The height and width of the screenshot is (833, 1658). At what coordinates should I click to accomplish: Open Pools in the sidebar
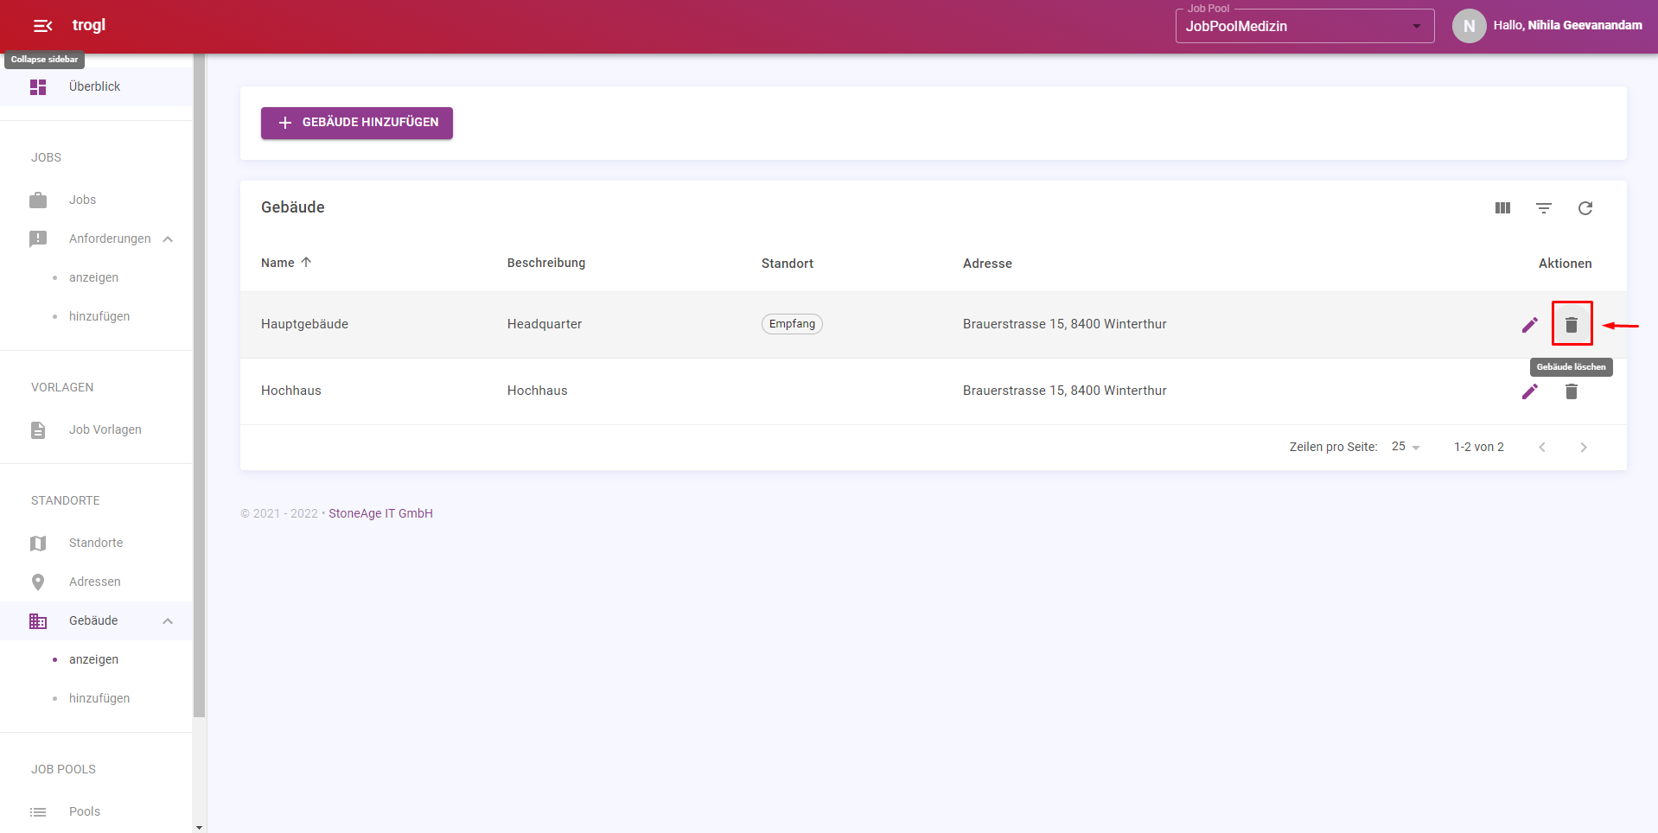(x=85, y=811)
